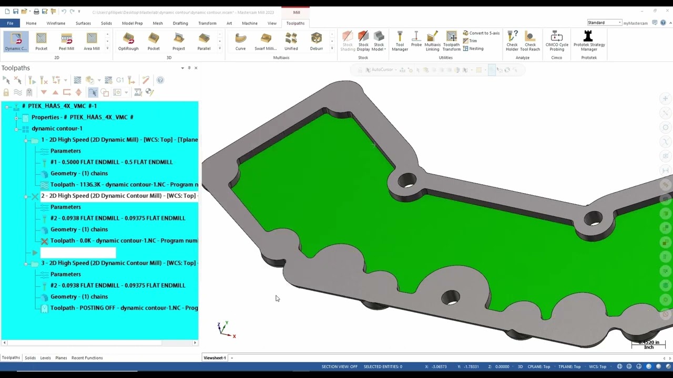The width and height of the screenshot is (673, 378).
Task: Pick the Peel Mill toolpath icon
Action: coord(66,41)
